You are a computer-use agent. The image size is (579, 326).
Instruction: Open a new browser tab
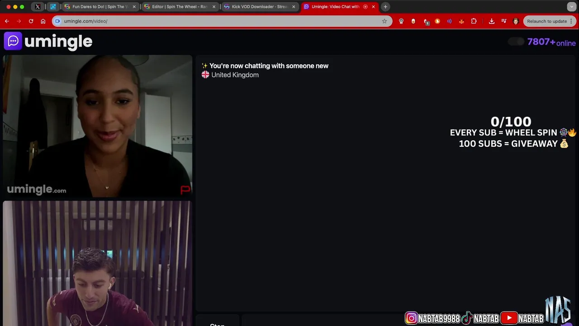[385, 7]
